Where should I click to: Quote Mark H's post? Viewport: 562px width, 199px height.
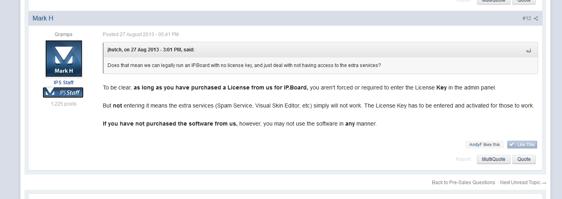click(524, 159)
